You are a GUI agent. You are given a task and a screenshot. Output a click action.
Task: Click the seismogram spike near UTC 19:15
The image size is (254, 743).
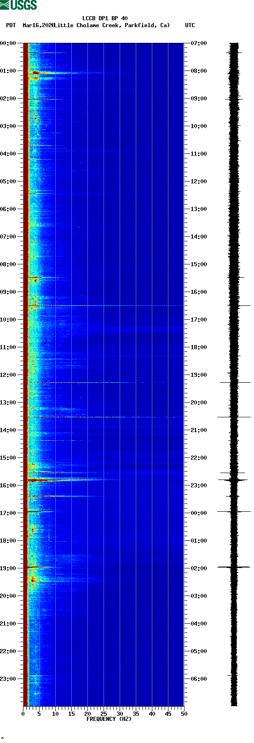[235, 382]
